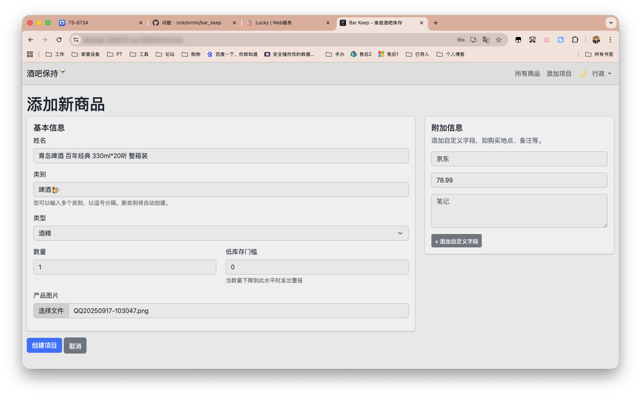Open 所有商品 navigation link
This screenshot has width=641, height=398.
pyautogui.click(x=527, y=74)
